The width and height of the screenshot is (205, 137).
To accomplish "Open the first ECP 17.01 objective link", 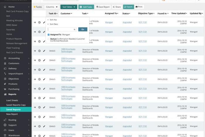I will coord(143,22).
